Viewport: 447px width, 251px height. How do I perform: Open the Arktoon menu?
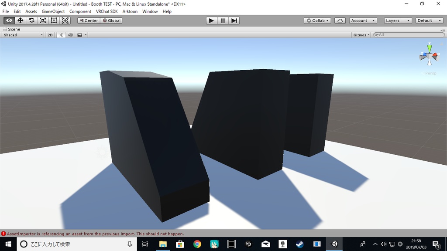click(x=130, y=11)
